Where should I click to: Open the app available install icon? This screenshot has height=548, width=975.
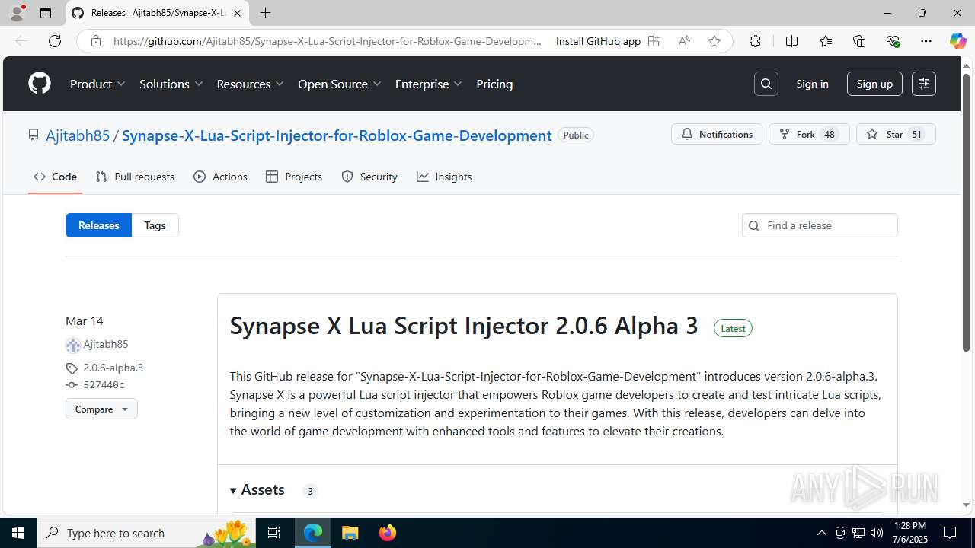[x=654, y=41]
